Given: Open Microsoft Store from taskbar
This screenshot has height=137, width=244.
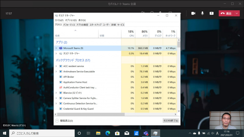Looking at the screenshot, I should tap(117, 133).
